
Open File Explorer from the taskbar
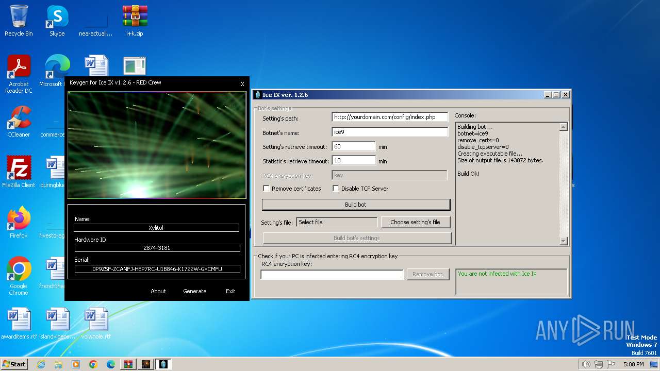coord(58,364)
